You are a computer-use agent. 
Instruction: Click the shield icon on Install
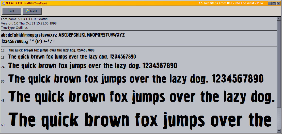click(27, 11)
